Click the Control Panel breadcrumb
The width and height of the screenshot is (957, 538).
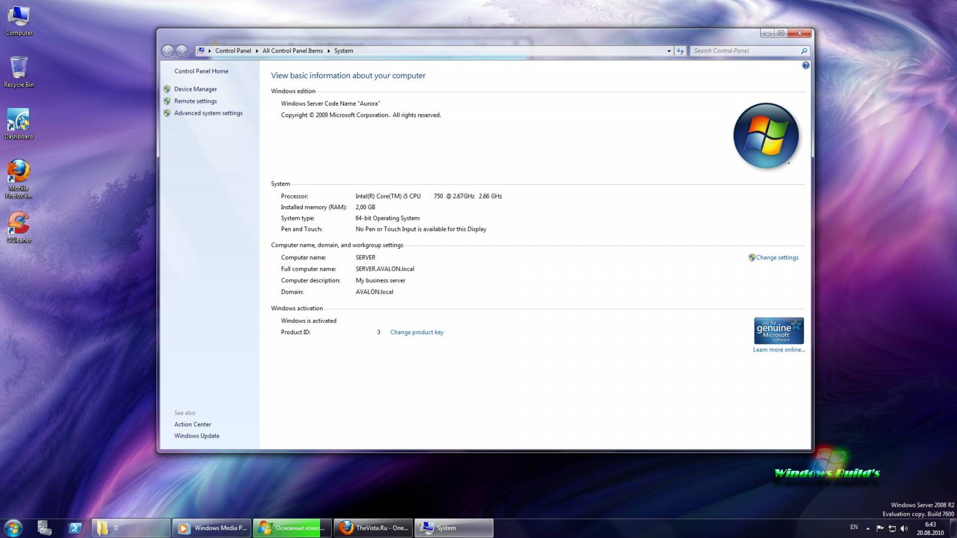pyautogui.click(x=233, y=51)
